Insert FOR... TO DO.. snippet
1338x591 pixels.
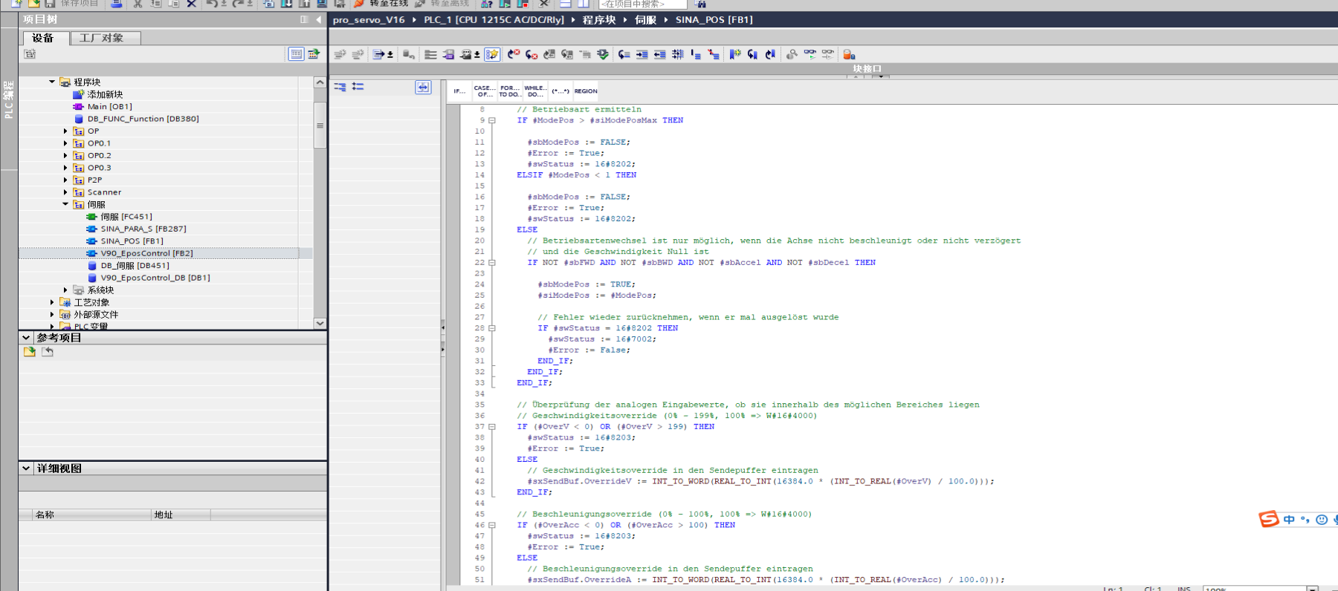(x=510, y=91)
